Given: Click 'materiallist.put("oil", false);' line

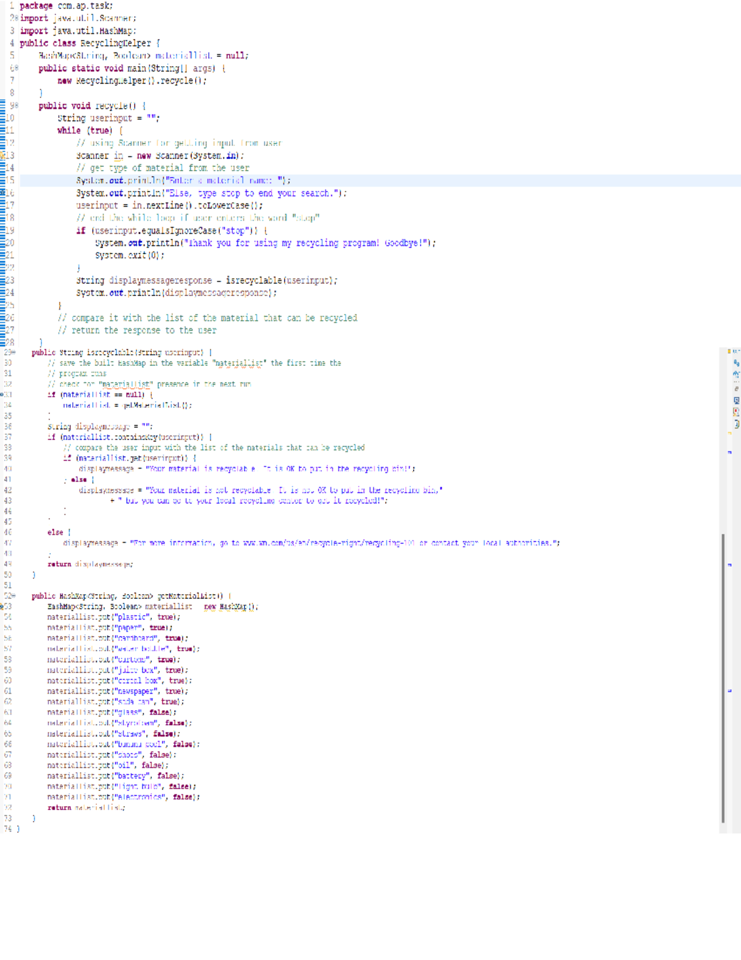Looking at the screenshot, I should (x=107, y=765).
